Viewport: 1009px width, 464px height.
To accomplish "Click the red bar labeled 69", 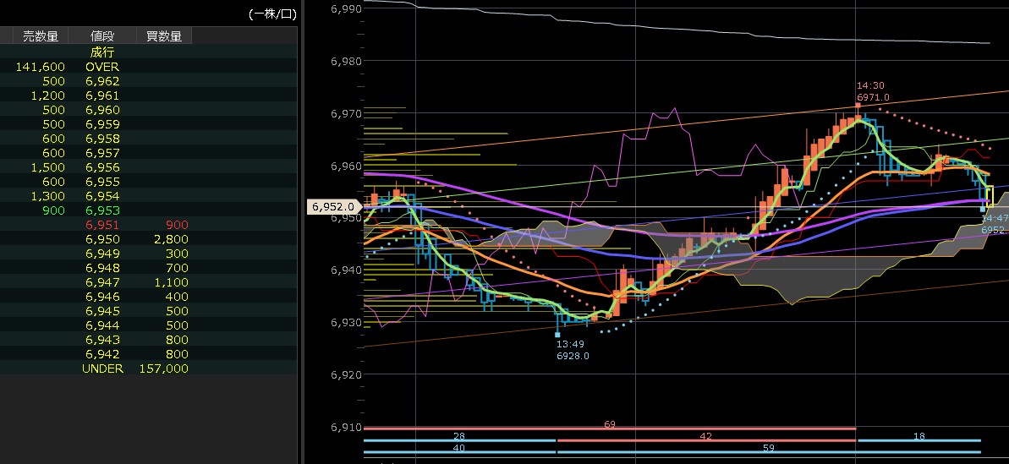I will point(609,428).
